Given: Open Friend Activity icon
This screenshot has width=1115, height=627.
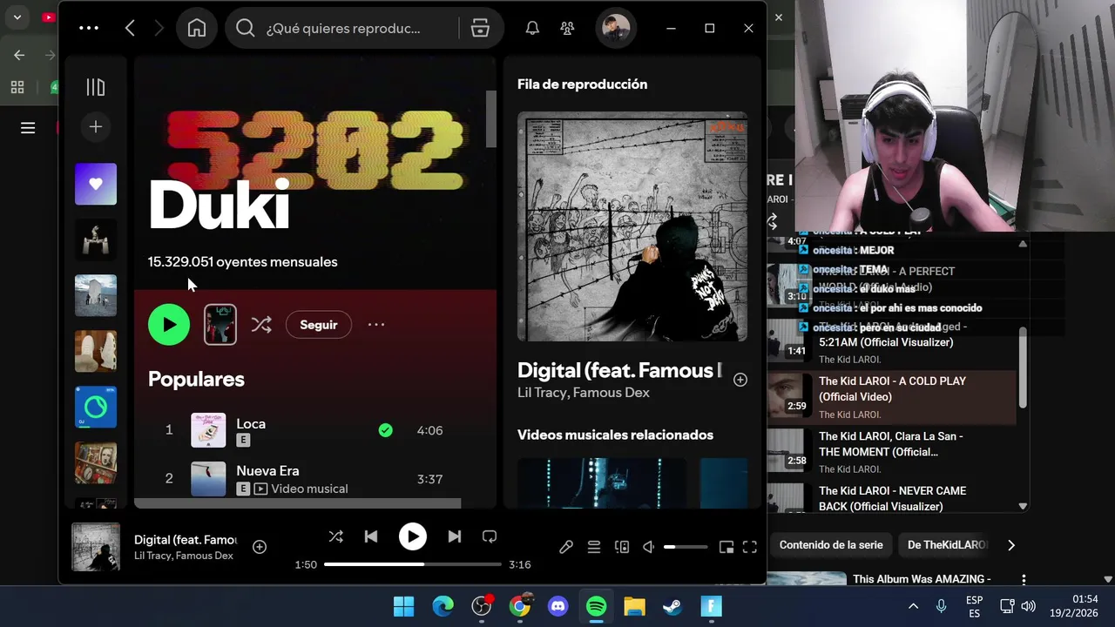Looking at the screenshot, I should [x=567, y=28].
